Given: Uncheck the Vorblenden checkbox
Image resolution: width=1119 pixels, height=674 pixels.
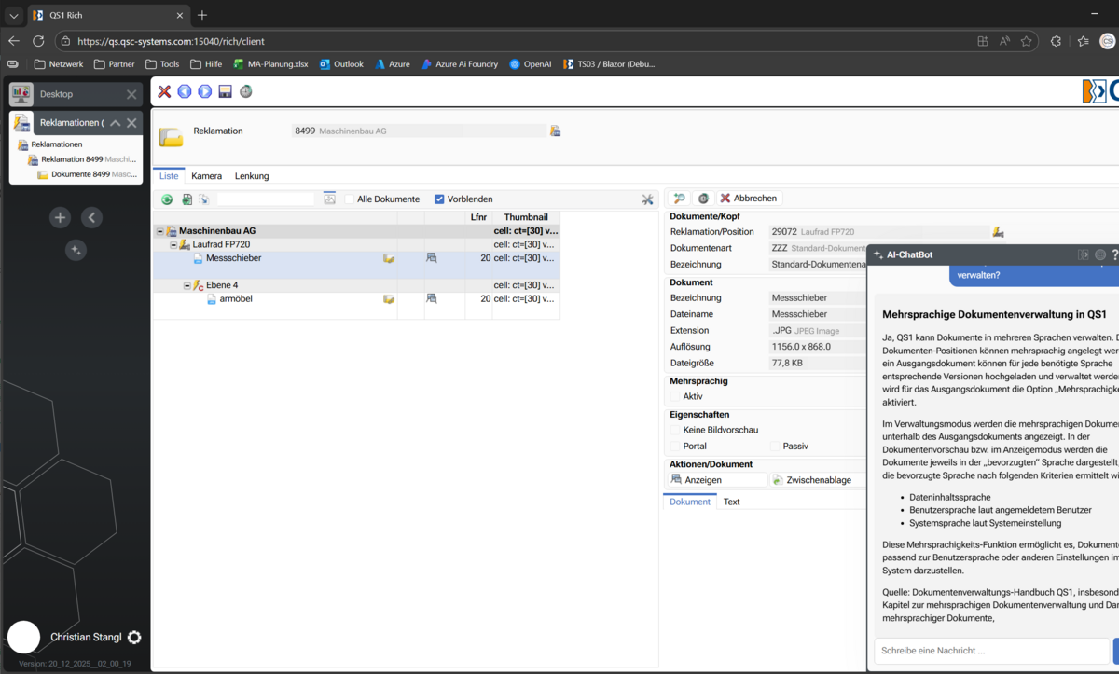Looking at the screenshot, I should tap(439, 199).
